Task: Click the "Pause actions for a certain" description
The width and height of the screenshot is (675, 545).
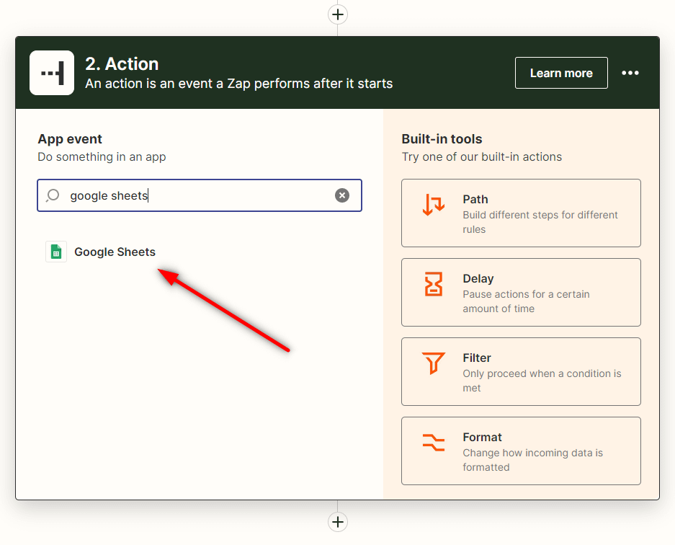Action: (526, 294)
